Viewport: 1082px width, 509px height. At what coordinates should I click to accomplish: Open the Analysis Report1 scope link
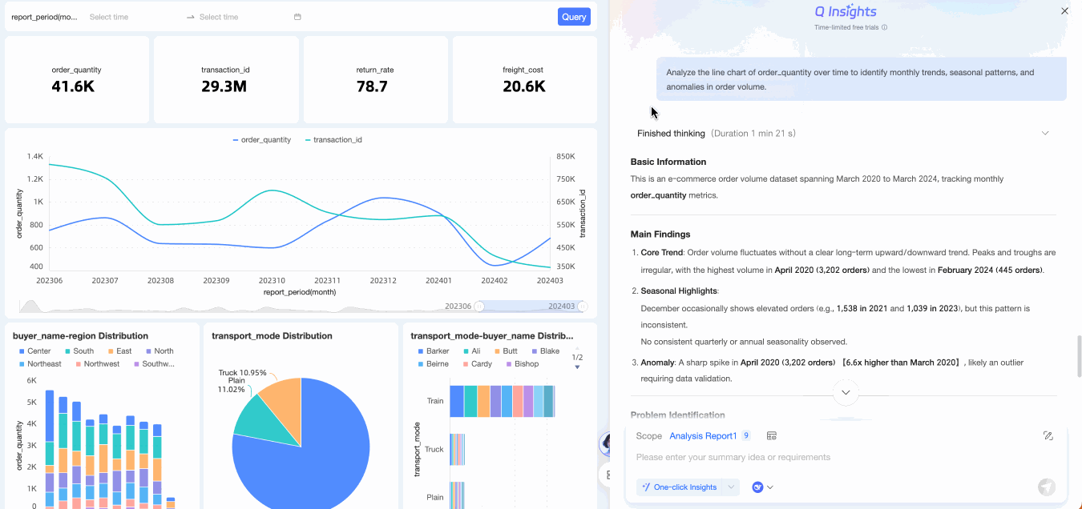tap(703, 436)
